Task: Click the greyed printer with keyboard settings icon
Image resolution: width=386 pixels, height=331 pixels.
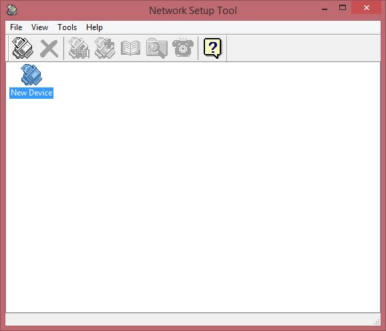Action: pyautogui.click(x=79, y=48)
